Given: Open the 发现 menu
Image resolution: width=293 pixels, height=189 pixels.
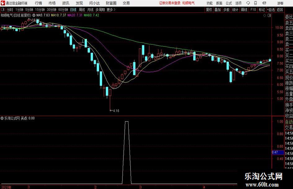Looking at the screenshot, I should pyautogui.click(x=79, y=3).
